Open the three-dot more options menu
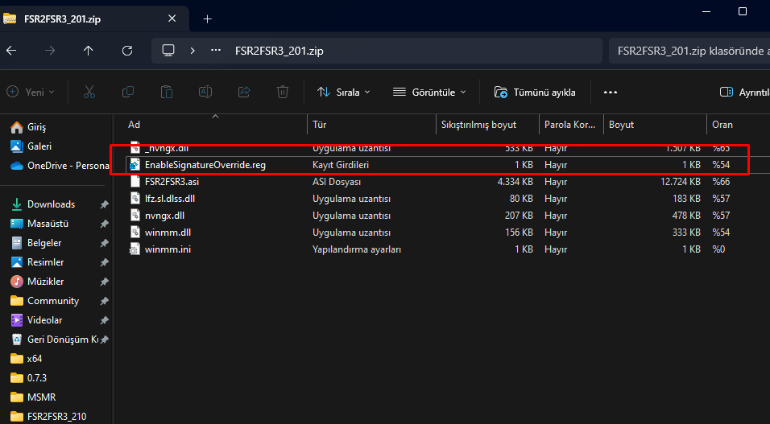The image size is (770, 424). [x=610, y=92]
